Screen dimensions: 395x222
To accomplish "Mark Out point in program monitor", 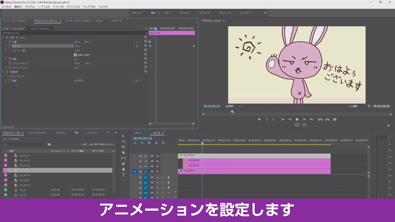I will pos(273,119).
